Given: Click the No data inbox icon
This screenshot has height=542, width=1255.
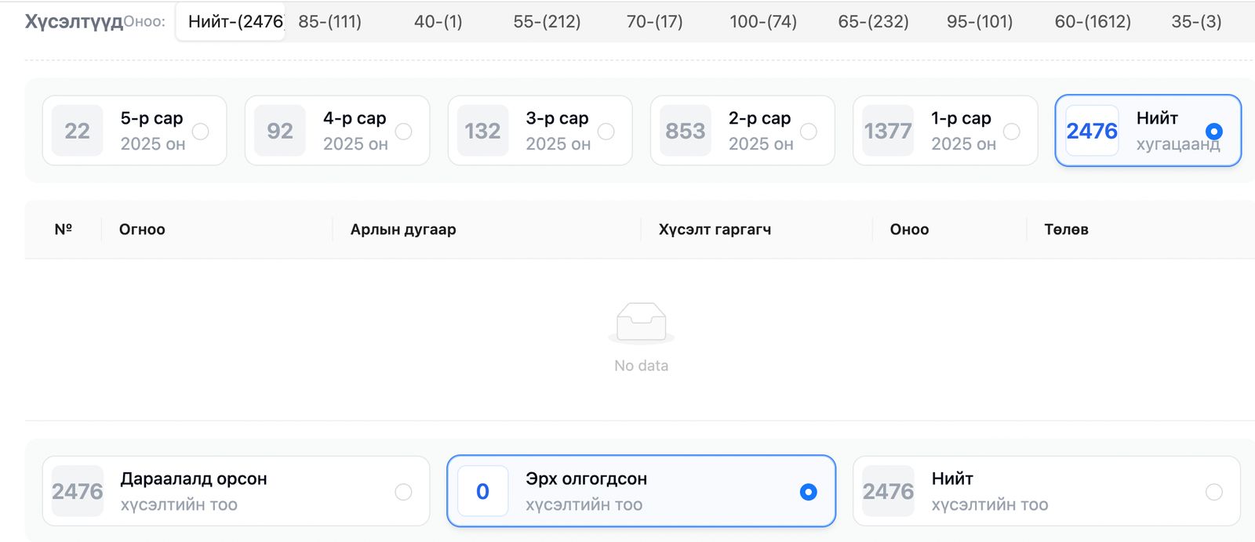Looking at the screenshot, I should [x=642, y=321].
